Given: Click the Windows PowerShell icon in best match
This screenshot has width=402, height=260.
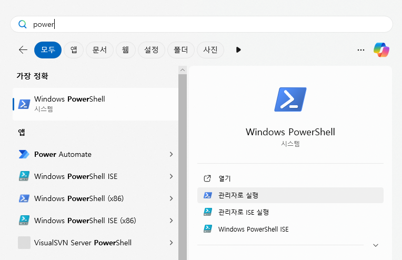Looking at the screenshot, I should [24, 104].
